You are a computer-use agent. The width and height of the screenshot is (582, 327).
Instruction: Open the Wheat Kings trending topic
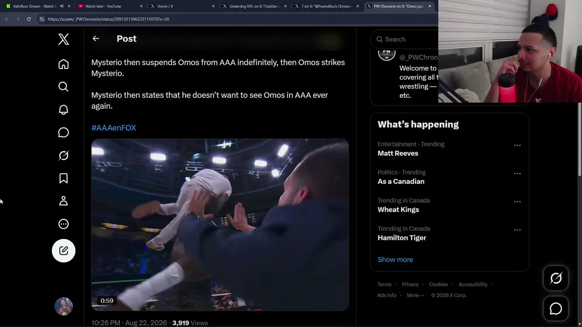pos(398,210)
